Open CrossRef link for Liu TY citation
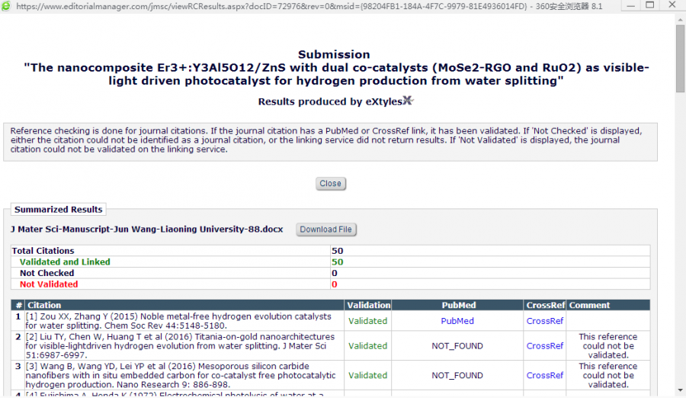Image resolution: width=686 pixels, height=398 pixels. [545, 346]
